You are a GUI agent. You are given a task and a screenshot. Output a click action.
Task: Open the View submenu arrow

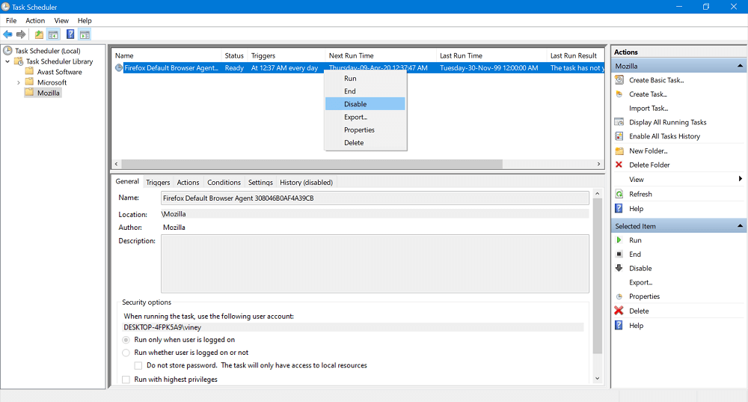click(740, 179)
